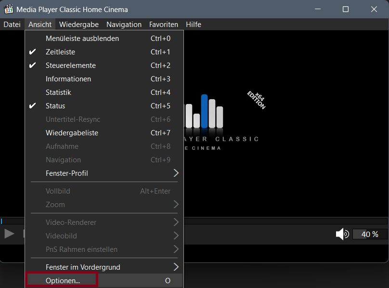Click the play button in the control bar

[x=9, y=234]
